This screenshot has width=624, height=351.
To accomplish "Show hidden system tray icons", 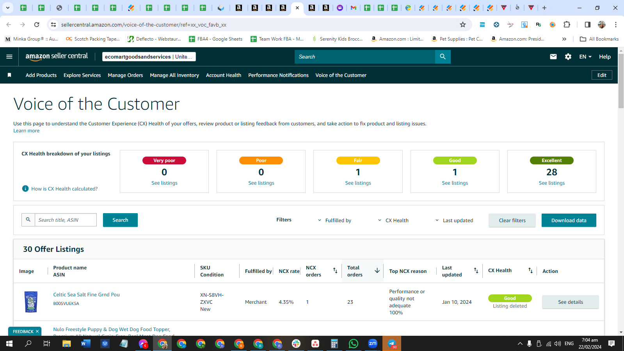I will (520, 344).
